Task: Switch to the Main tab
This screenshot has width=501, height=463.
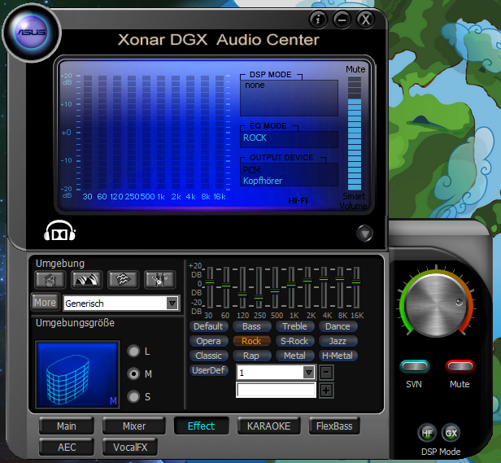Action: click(67, 426)
